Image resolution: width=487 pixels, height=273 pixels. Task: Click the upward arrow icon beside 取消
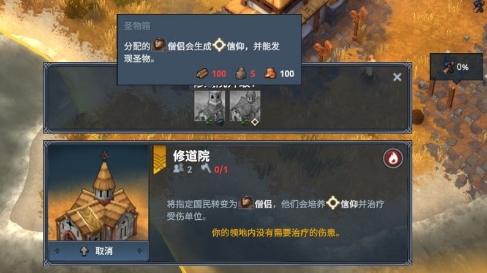click(x=84, y=251)
